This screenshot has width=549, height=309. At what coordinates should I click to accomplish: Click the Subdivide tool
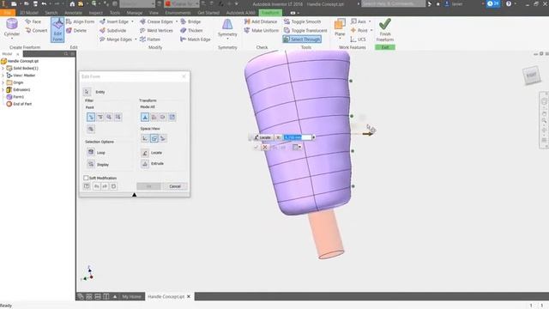(112, 31)
